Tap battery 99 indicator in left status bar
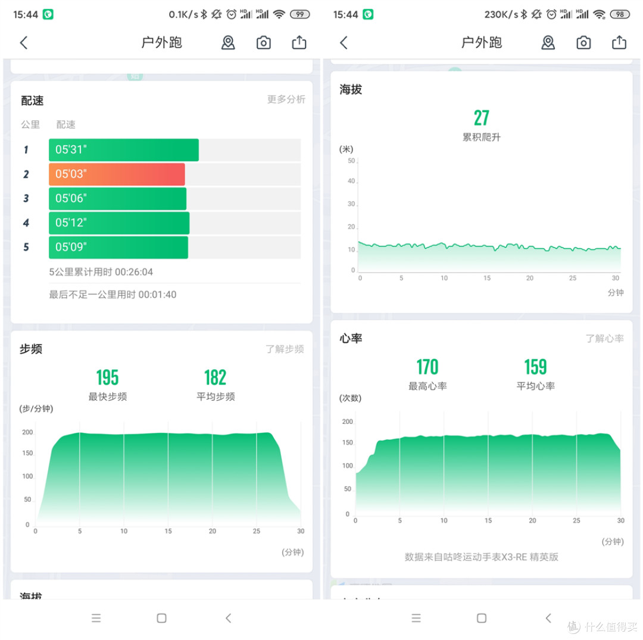Viewport: 643px width, 640px height. pos(299,14)
